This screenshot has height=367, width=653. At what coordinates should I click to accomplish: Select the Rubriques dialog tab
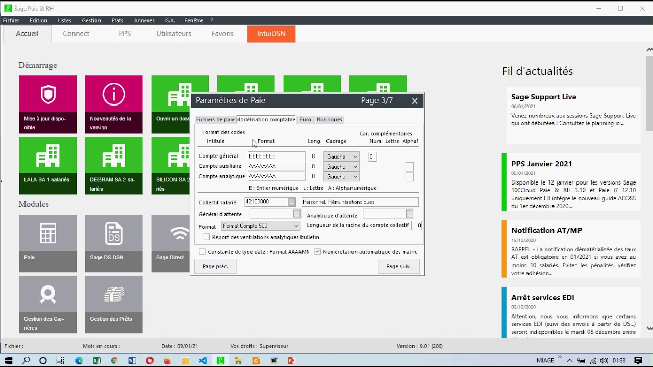pos(330,120)
